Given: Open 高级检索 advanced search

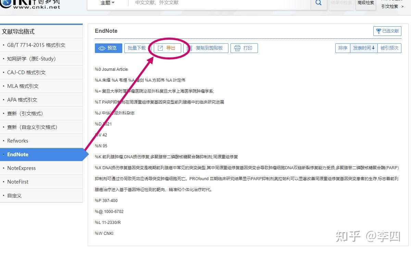Looking at the screenshot, I should (x=366, y=3).
